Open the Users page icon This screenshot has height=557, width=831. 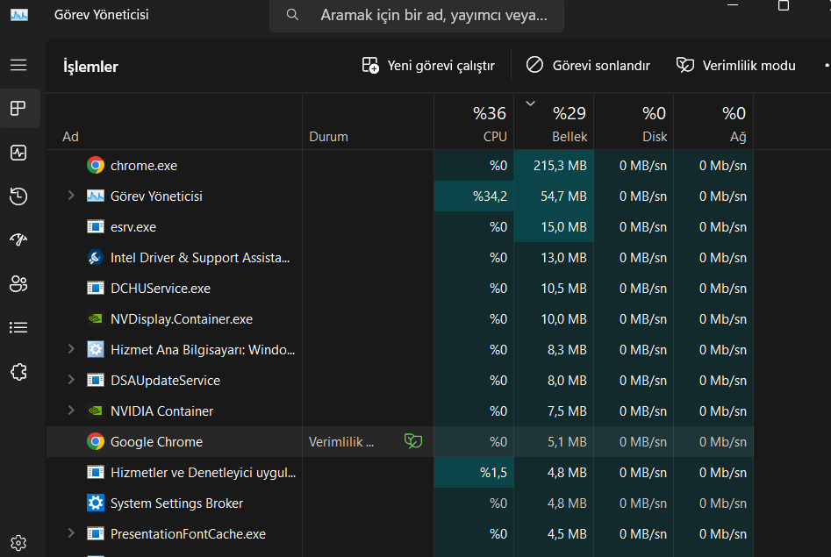tap(18, 283)
